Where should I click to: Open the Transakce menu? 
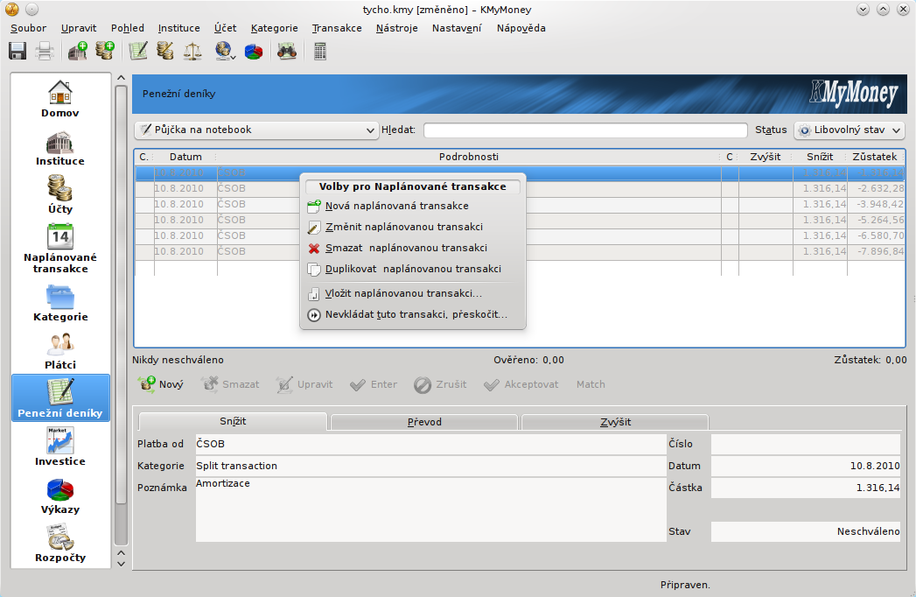(x=337, y=28)
